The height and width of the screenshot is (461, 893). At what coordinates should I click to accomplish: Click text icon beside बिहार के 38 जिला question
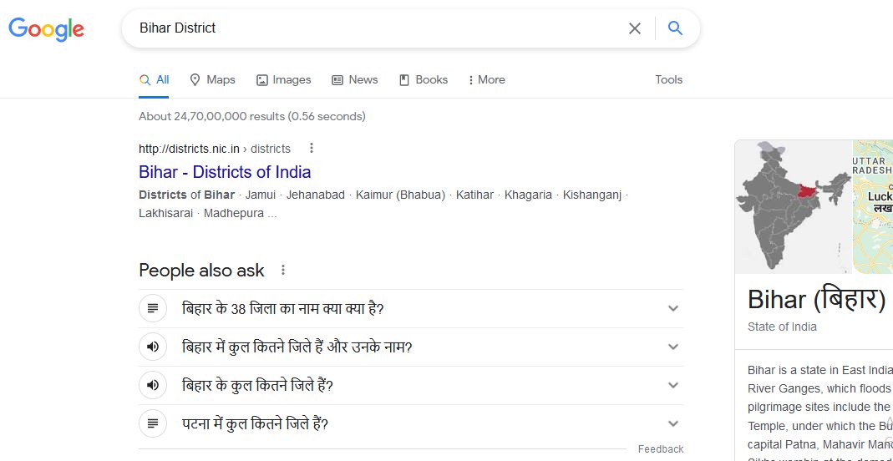pos(153,308)
